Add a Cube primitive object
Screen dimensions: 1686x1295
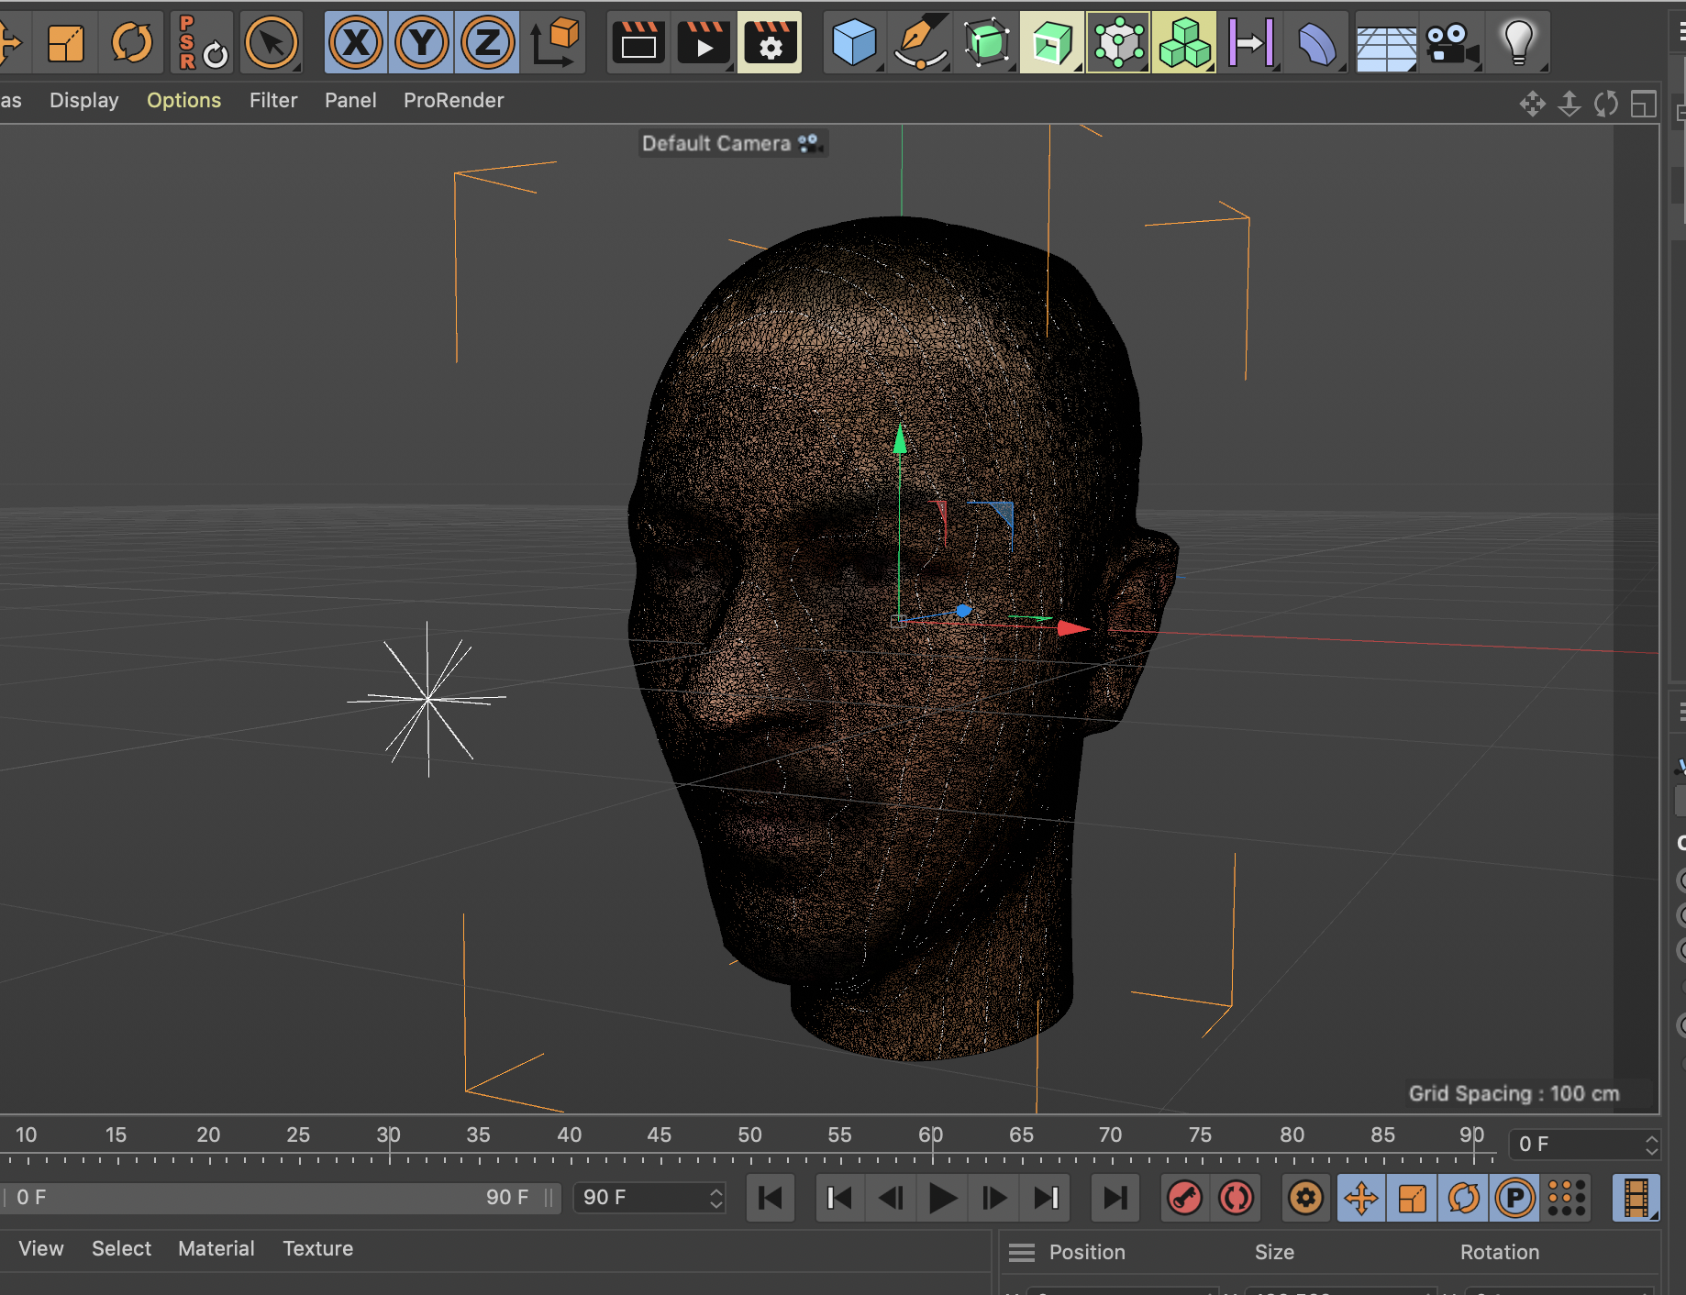[x=853, y=42]
